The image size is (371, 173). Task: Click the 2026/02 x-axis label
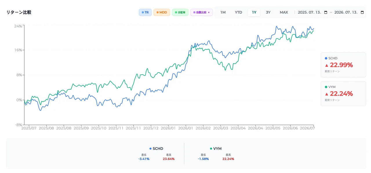pos(203,128)
